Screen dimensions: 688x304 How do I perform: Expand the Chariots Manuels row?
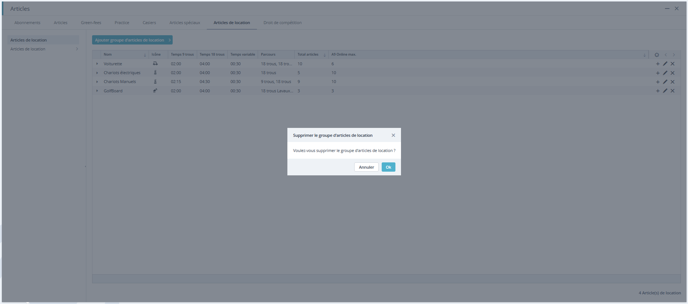click(x=97, y=82)
